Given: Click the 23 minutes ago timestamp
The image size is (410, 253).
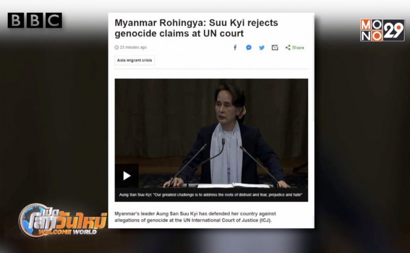Looking at the screenshot, I should click(133, 48).
